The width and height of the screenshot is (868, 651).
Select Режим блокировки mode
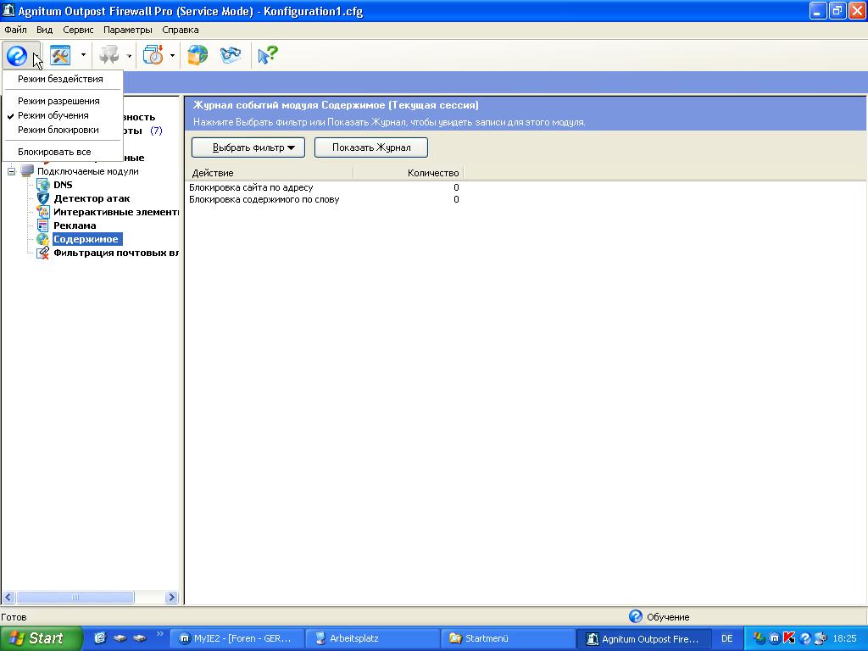tap(58, 130)
